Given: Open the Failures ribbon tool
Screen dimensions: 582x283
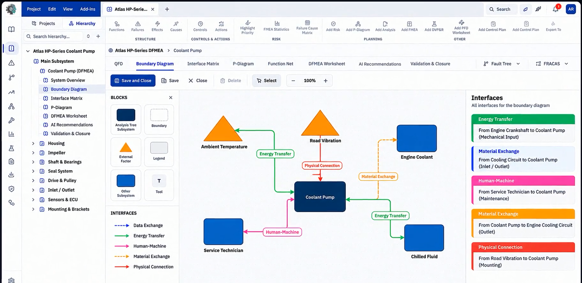Looking at the screenshot, I should [137, 26].
